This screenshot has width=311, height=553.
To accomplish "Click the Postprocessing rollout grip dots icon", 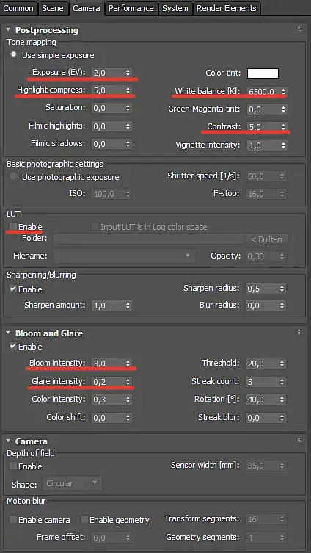I will (x=300, y=29).
